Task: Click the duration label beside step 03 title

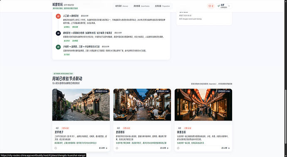Action: tap(84, 16)
